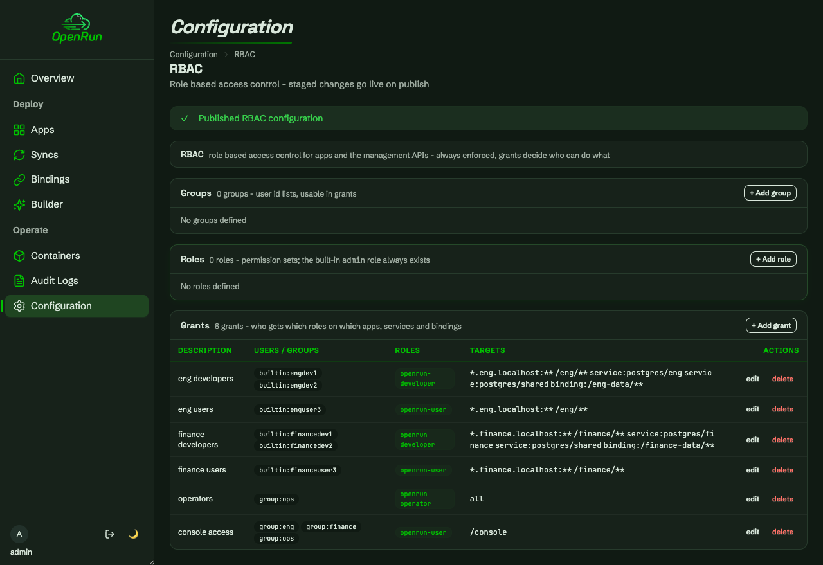Edit the finance users grant
The width and height of the screenshot is (823, 565).
pyautogui.click(x=753, y=470)
